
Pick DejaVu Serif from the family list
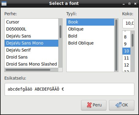point(31,50)
